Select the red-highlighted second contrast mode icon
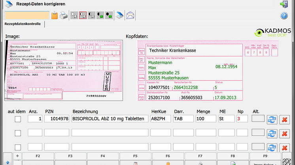This screenshot has height=165, width=295. [x=83, y=15]
